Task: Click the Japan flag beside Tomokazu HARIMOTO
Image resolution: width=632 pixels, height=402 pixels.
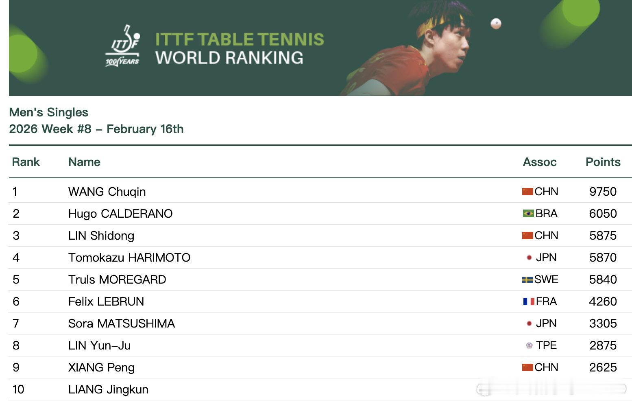Action: tap(529, 258)
